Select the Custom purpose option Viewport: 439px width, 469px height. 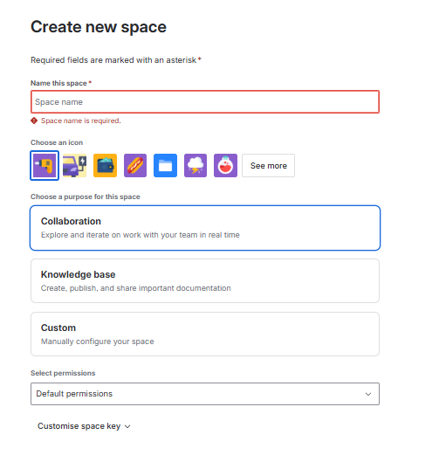205,335
